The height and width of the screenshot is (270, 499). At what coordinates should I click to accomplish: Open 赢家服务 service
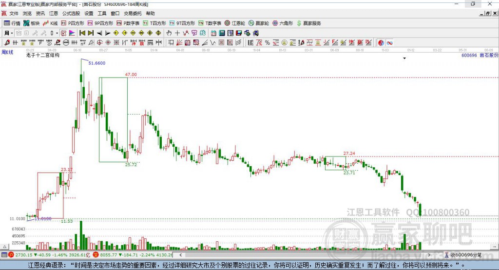pyautogui.click(x=308, y=23)
